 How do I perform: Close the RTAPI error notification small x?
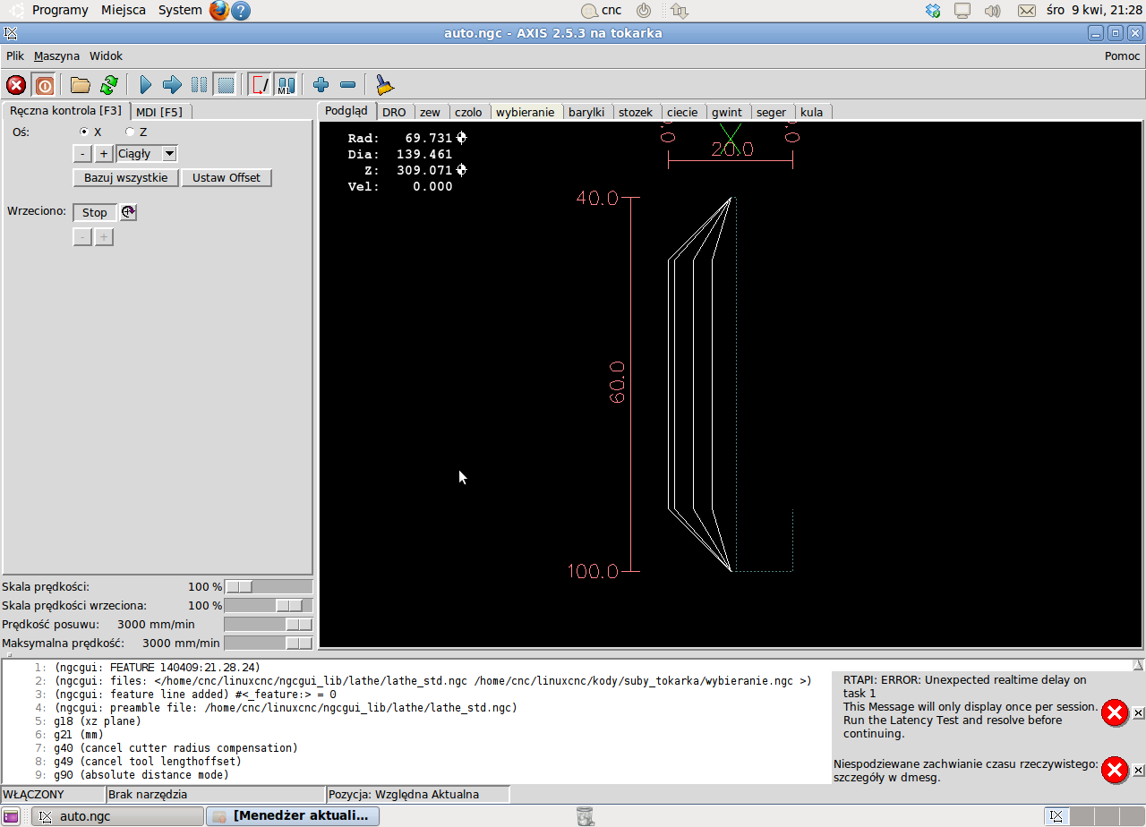(1138, 713)
